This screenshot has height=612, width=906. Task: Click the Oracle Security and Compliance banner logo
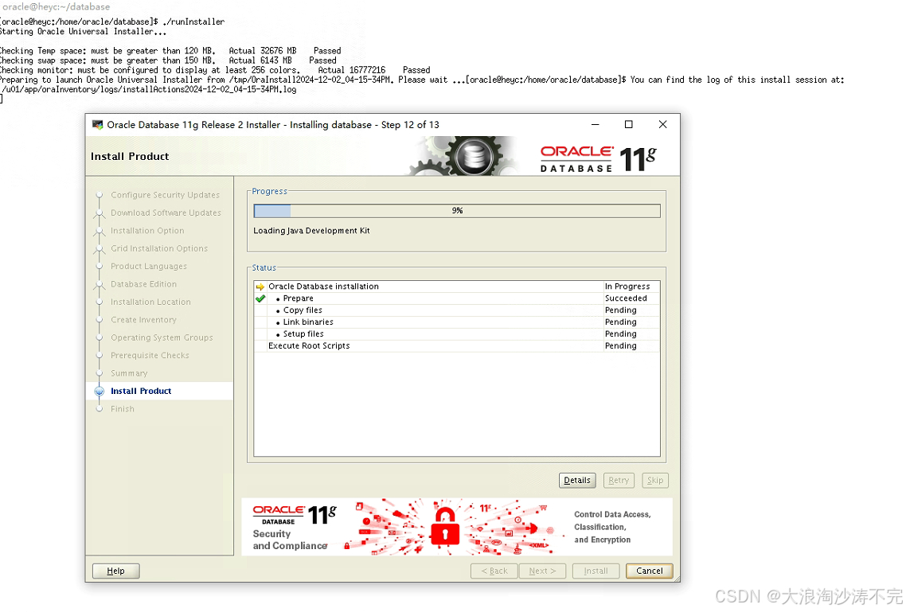click(294, 528)
